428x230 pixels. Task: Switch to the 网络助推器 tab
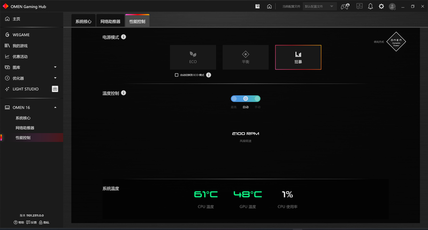point(110,22)
